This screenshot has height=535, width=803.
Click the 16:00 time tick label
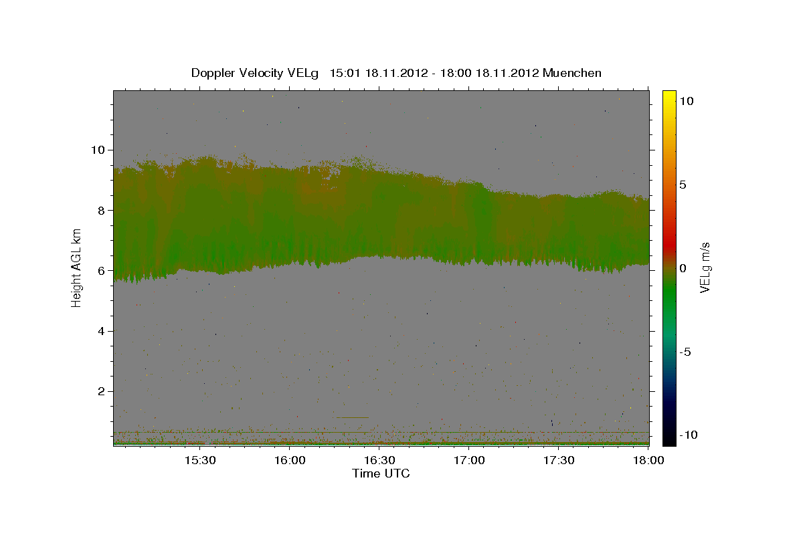coord(290,461)
